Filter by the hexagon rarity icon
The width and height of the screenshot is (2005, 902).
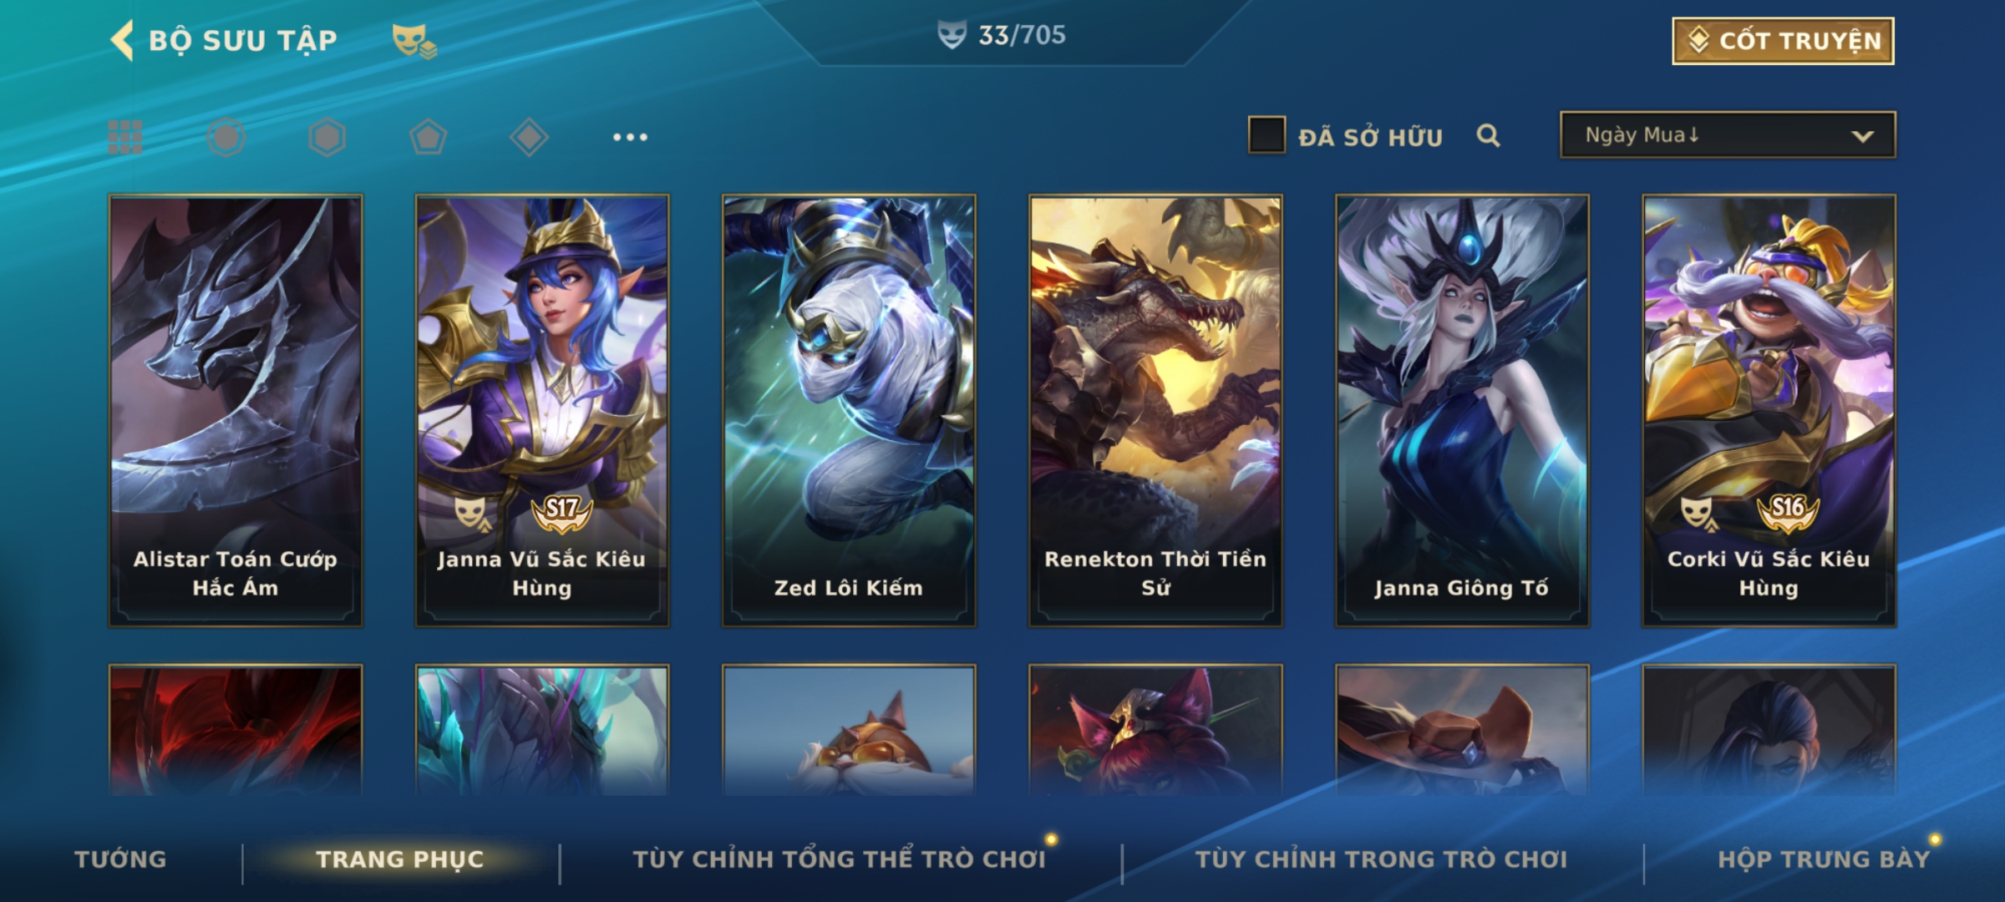(327, 137)
